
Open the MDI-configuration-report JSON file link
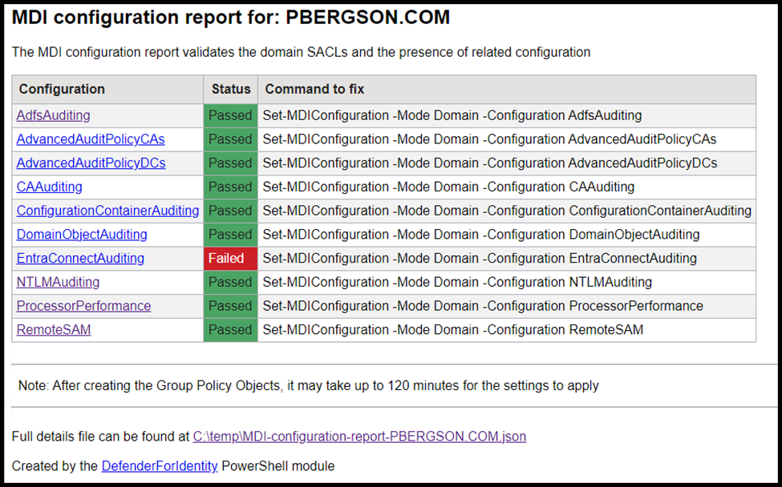click(359, 437)
